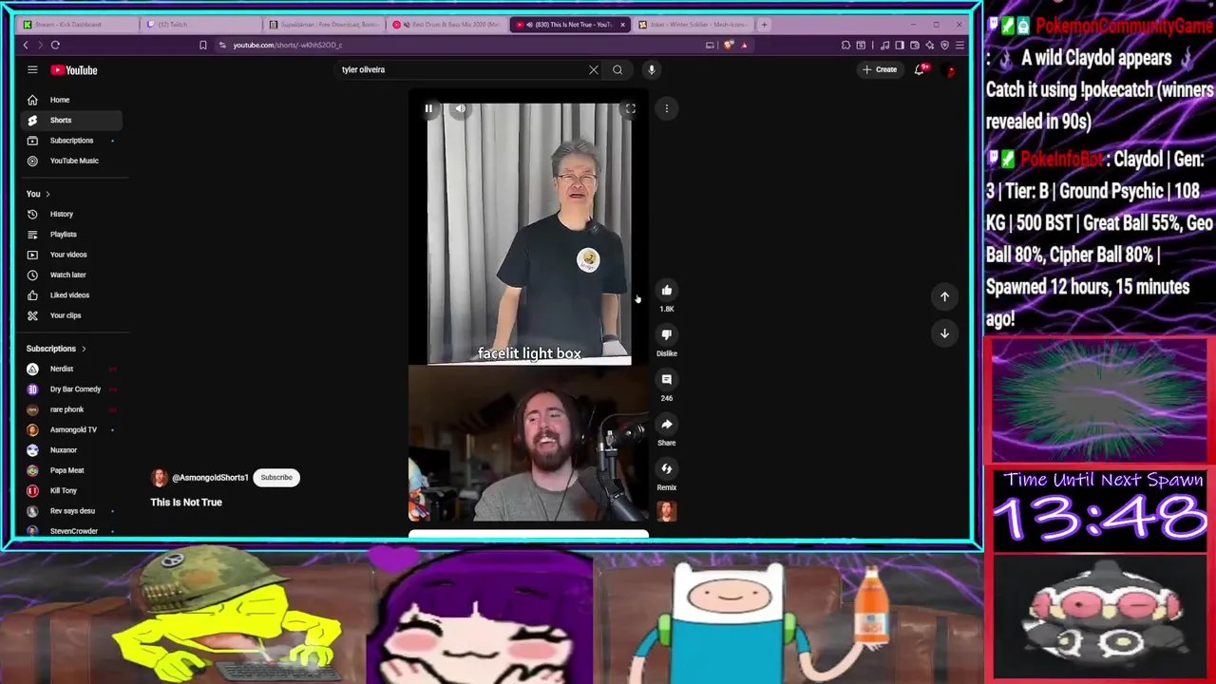Open Liked videos in the sidebar
Image resolution: width=1216 pixels, height=684 pixels.
[71, 294]
